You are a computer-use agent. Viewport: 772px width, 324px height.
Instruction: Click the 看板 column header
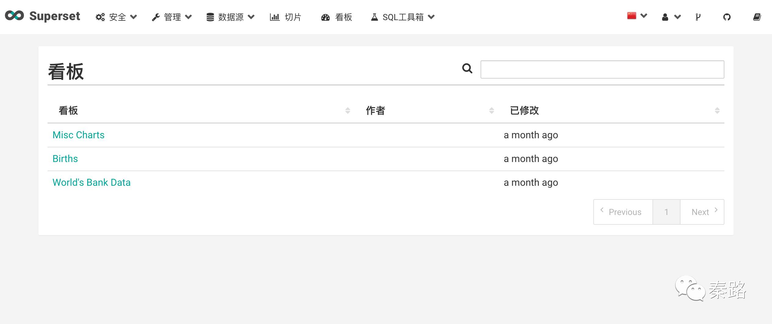coord(68,111)
